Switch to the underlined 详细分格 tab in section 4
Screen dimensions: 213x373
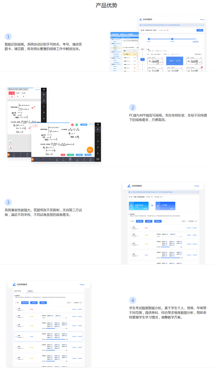pyautogui.click(x=30, y=291)
